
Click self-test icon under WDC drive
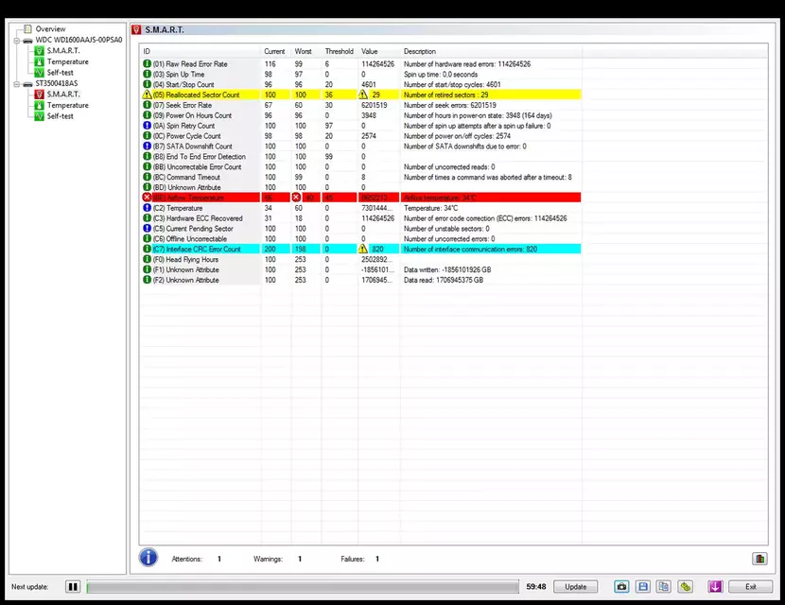(x=39, y=73)
